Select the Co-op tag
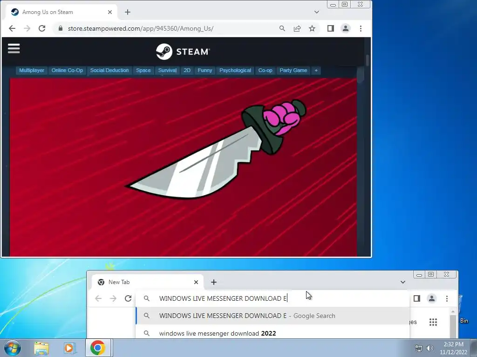477x357 pixels. click(x=265, y=71)
